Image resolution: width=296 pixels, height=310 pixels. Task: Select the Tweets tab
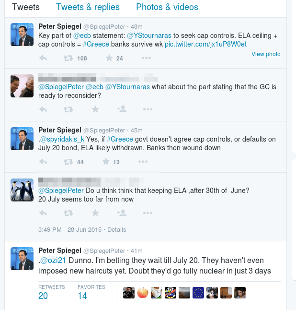[26, 7]
